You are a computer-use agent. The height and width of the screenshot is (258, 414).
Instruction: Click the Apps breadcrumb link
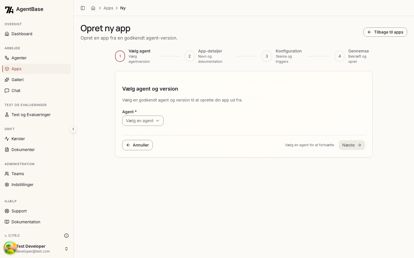(108, 8)
